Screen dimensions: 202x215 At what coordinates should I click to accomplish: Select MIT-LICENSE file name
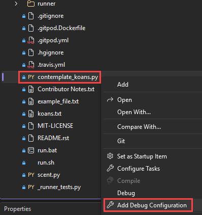click(55, 126)
